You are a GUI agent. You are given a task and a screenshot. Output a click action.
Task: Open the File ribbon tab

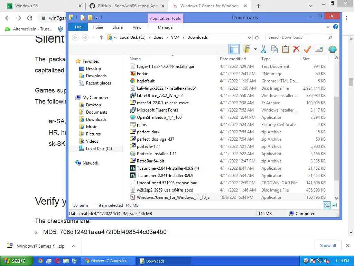pyautogui.click(x=78, y=27)
